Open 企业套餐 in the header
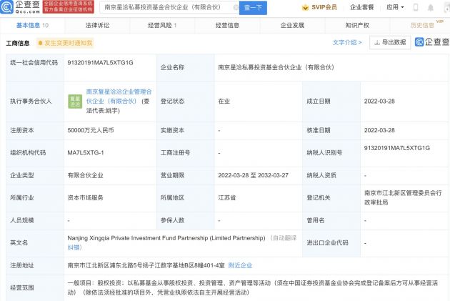450x301 pixels. pos(362,7)
